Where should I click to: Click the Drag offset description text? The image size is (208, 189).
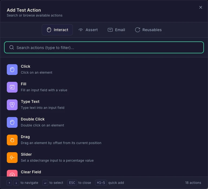click(61, 143)
